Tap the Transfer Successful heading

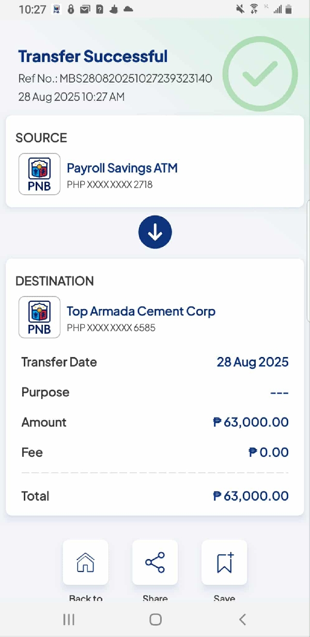point(93,56)
